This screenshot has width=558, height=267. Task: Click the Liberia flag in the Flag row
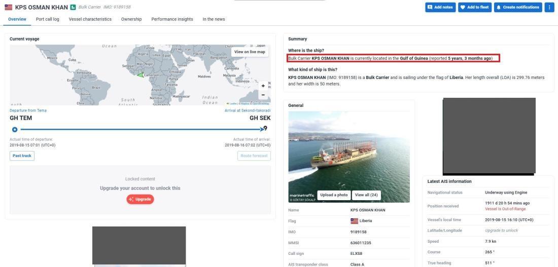(x=354, y=221)
